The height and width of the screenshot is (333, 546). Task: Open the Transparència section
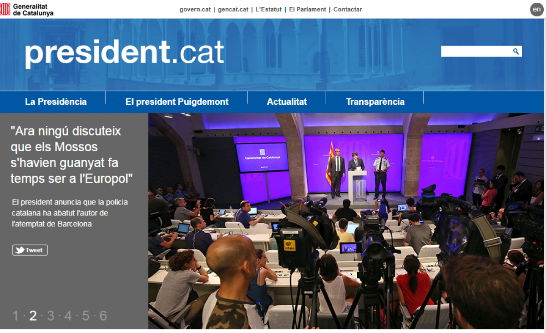click(375, 102)
